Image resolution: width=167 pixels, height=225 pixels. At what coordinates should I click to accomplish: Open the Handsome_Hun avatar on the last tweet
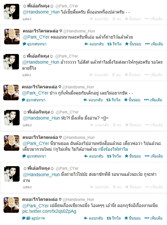click(11, 205)
